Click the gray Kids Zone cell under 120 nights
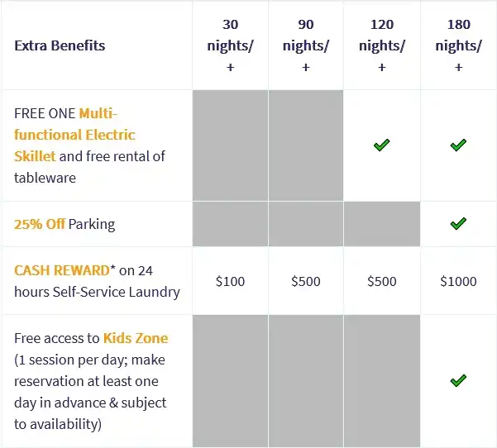This screenshot has width=497, height=448. (x=381, y=380)
